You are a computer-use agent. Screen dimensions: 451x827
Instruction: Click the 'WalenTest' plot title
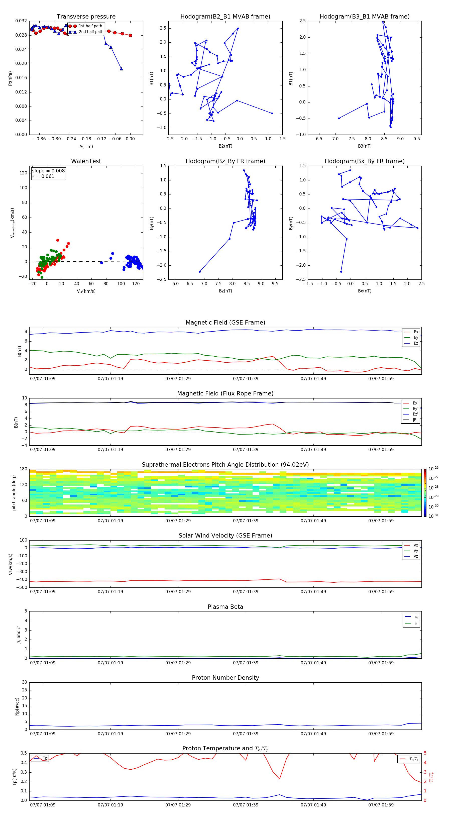86,161
